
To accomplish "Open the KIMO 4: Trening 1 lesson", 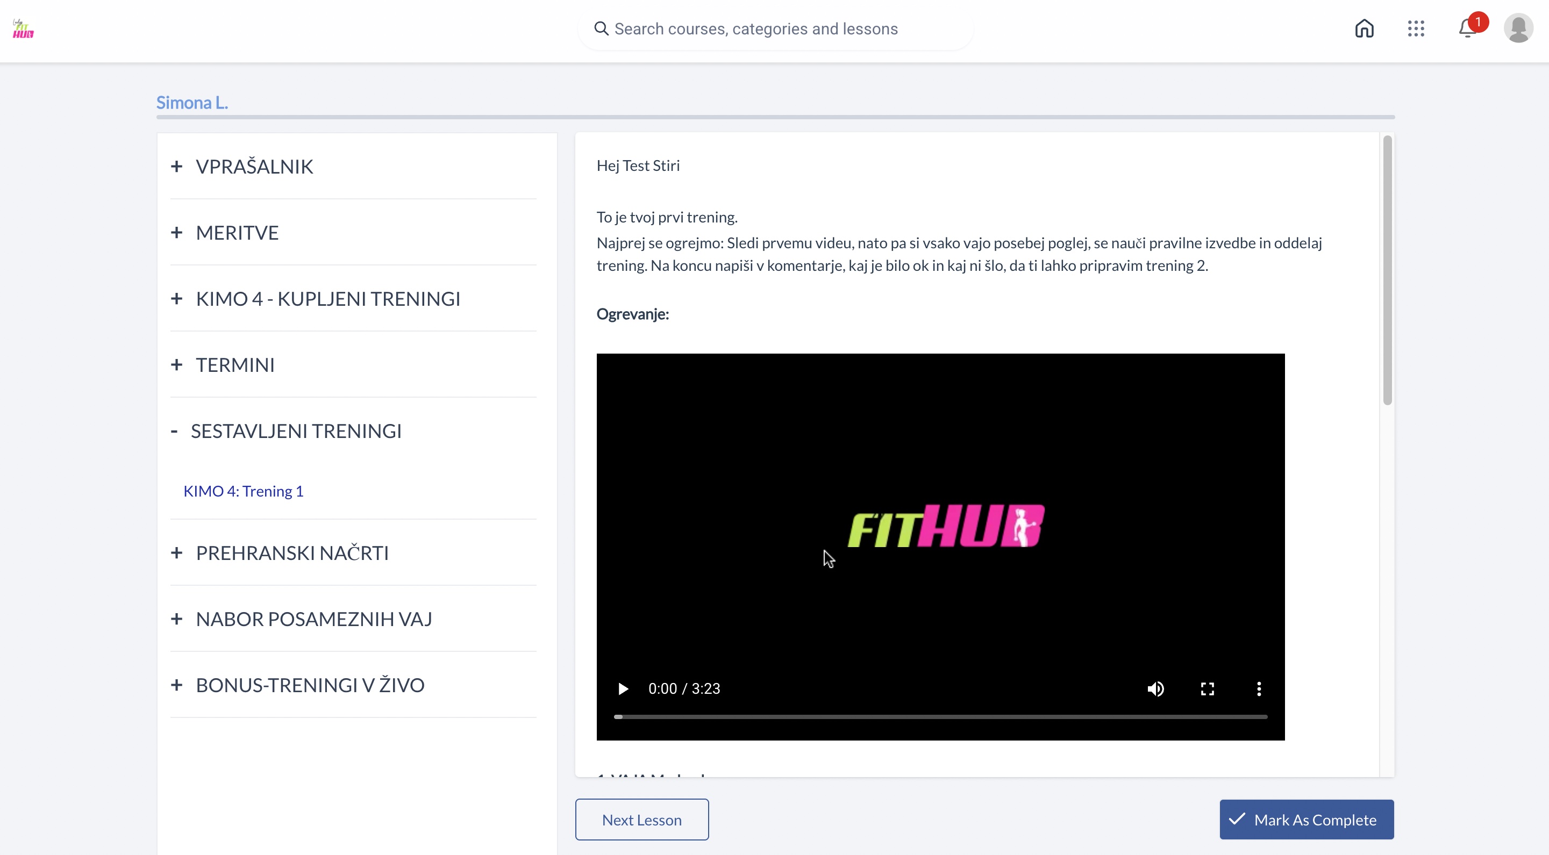I will (x=243, y=491).
